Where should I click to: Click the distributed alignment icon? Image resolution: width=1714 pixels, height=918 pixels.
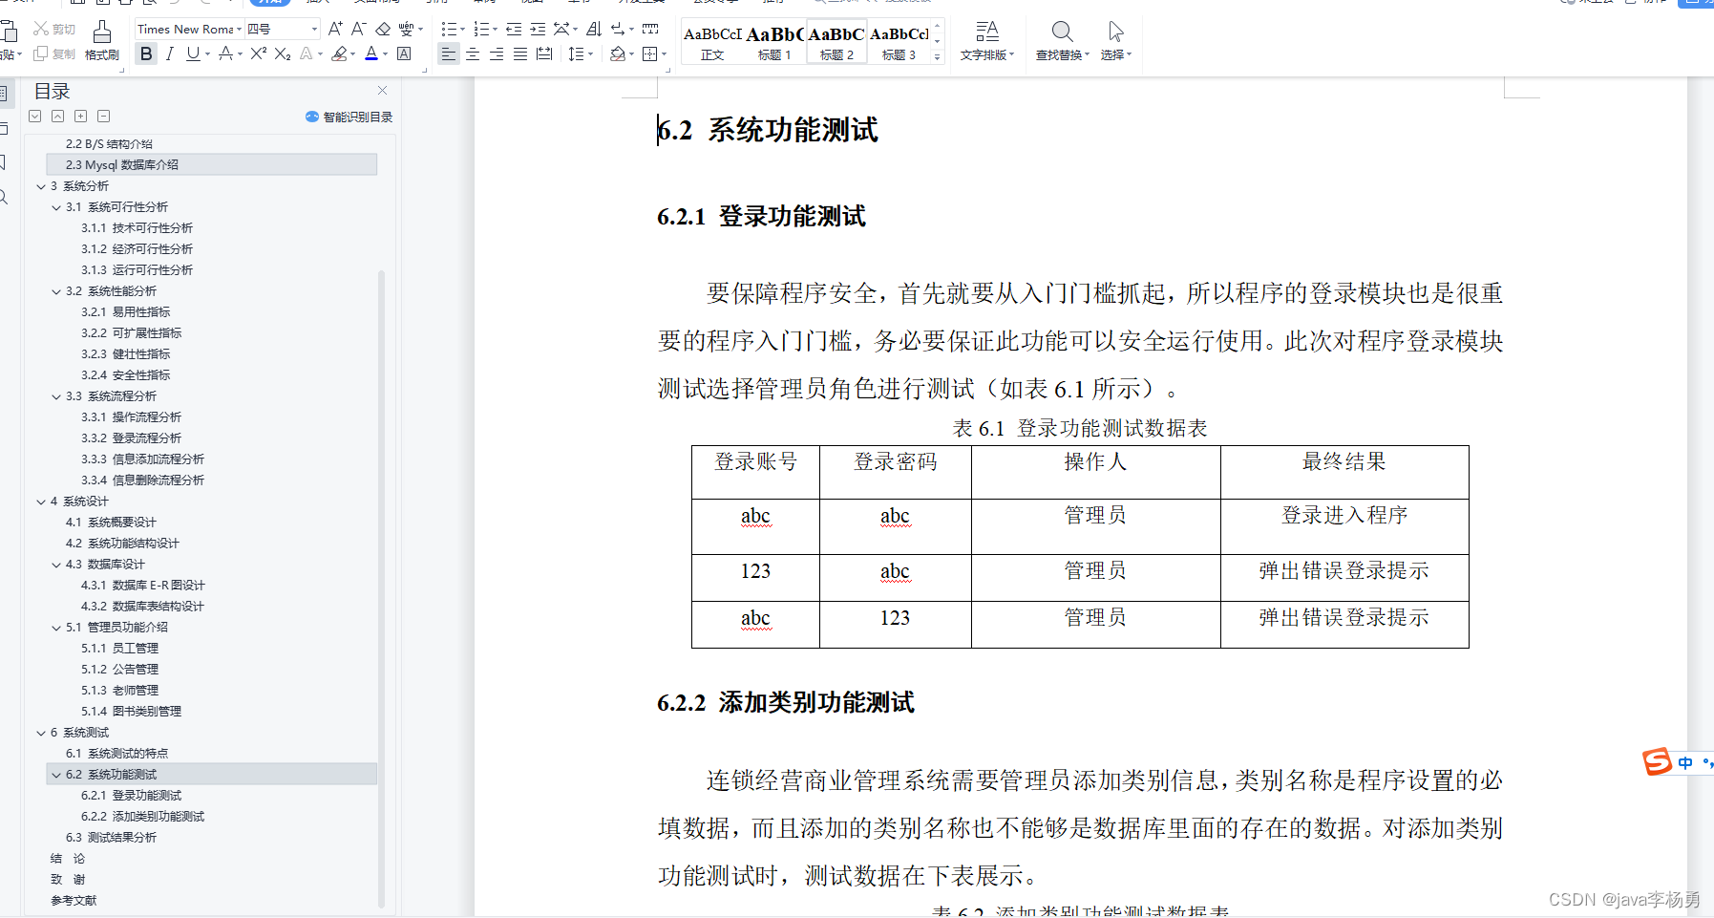click(544, 54)
